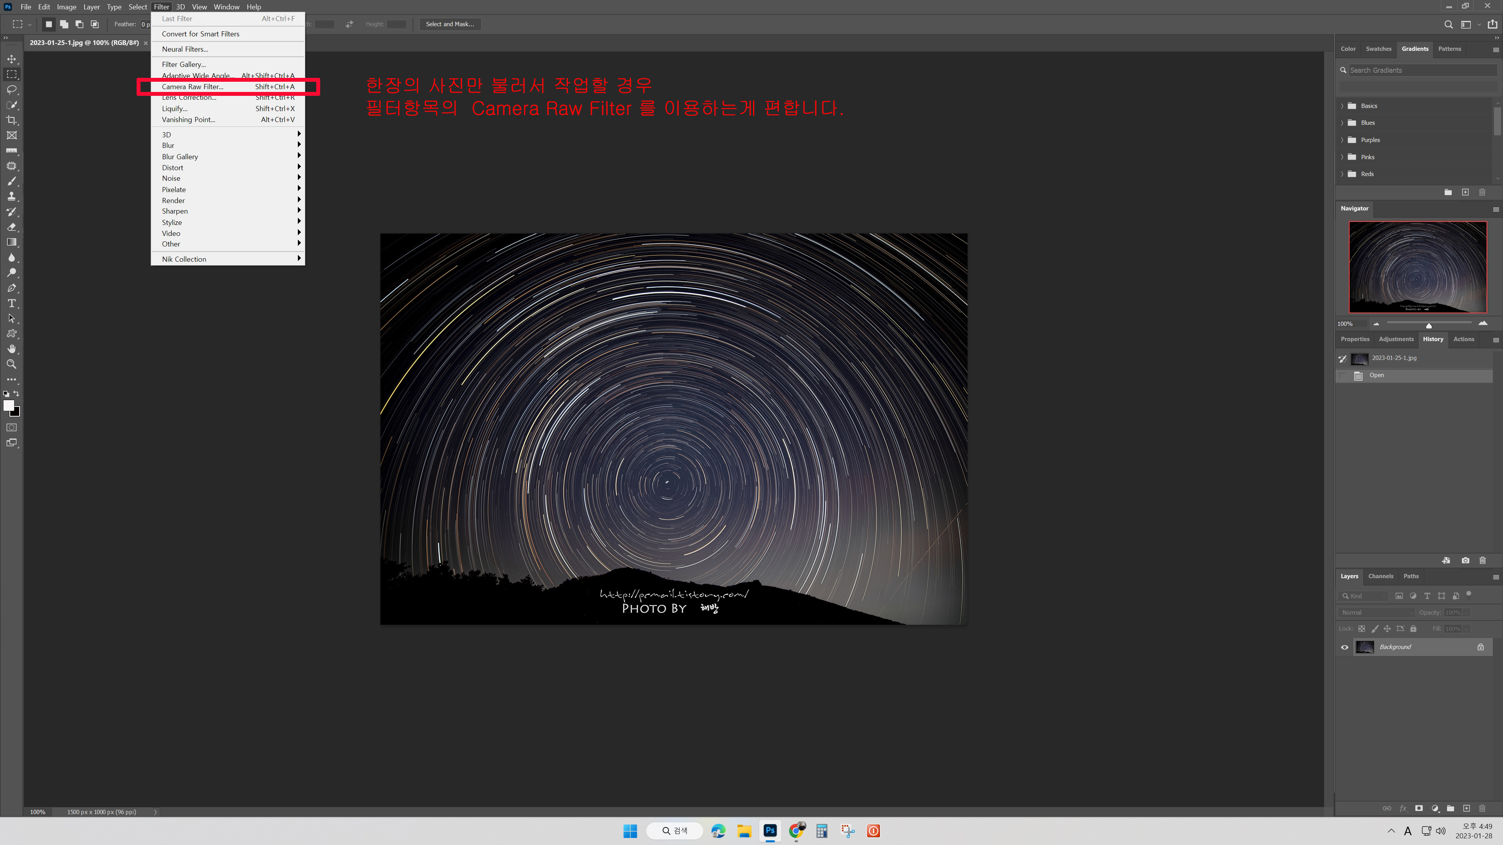The height and width of the screenshot is (845, 1503).
Task: Open the Windows Start menu
Action: tap(630, 831)
